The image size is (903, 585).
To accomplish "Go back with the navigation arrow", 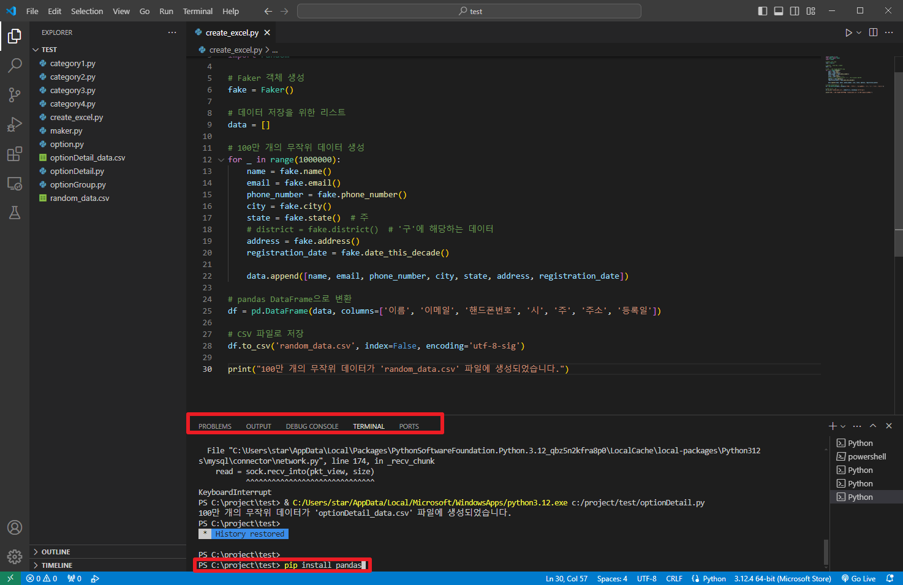I will click(268, 11).
